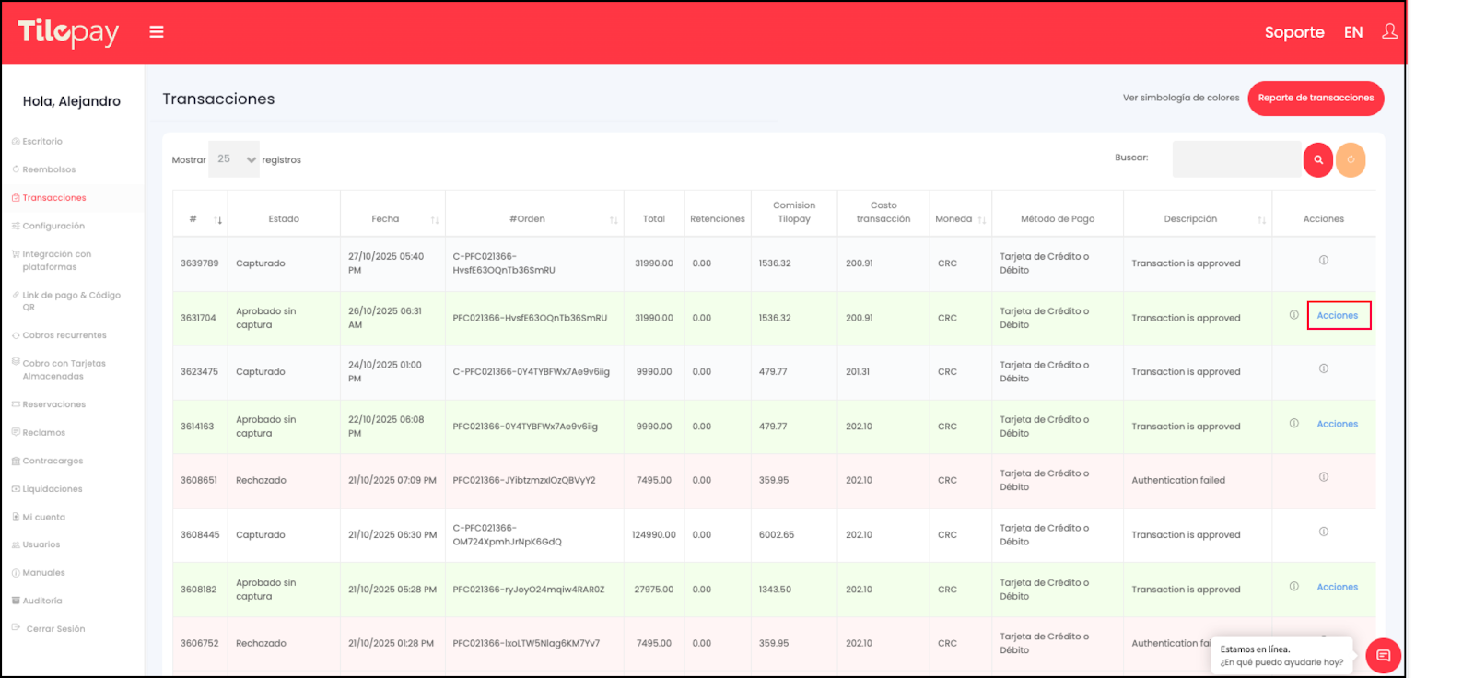Click info icon for transaction 3623475
The height and width of the screenshot is (678, 1474).
tap(1323, 368)
